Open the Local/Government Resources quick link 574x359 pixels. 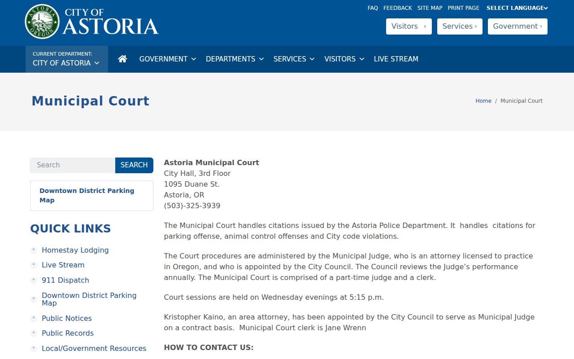pos(94,348)
